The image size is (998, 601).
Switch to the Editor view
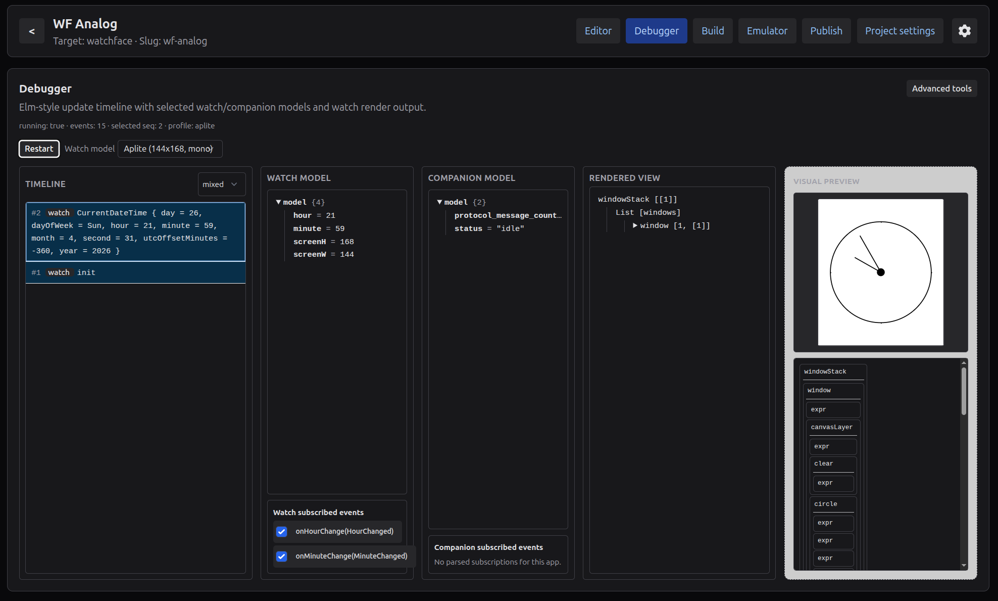598,31
